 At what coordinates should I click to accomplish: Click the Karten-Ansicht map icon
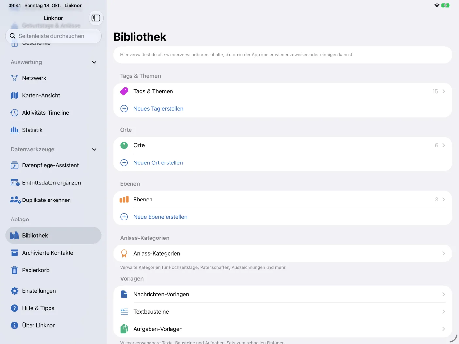click(14, 95)
